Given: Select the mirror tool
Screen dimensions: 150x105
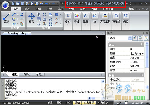Looking at the screenshot, I should [51, 19].
